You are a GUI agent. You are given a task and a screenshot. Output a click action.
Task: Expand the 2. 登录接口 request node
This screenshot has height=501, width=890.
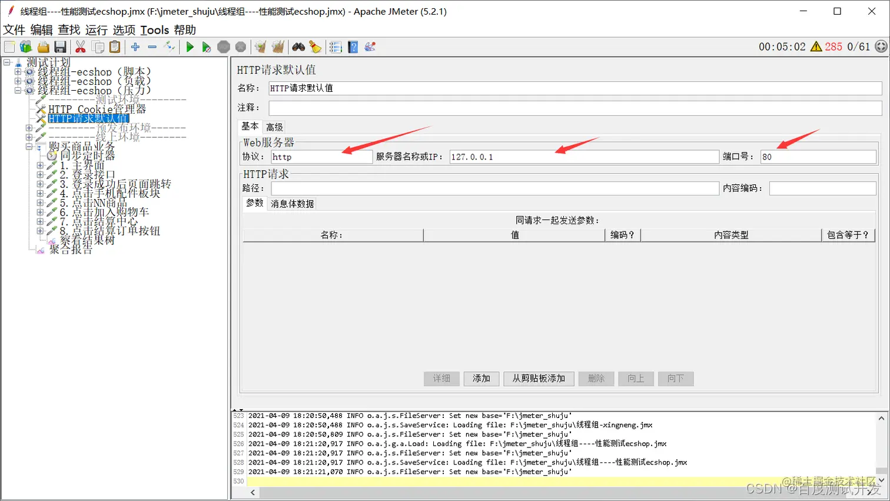tap(40, 175)
